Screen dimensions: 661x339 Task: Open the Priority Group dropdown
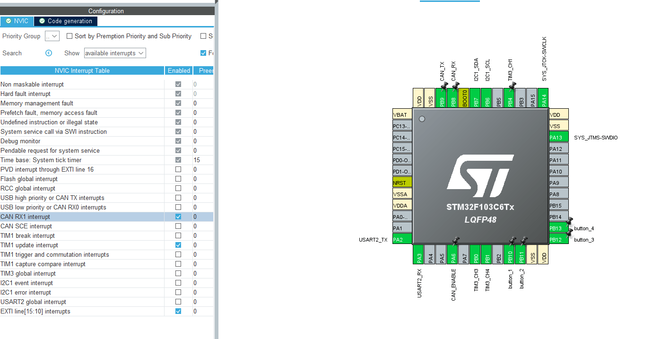[x=52, y=36]
